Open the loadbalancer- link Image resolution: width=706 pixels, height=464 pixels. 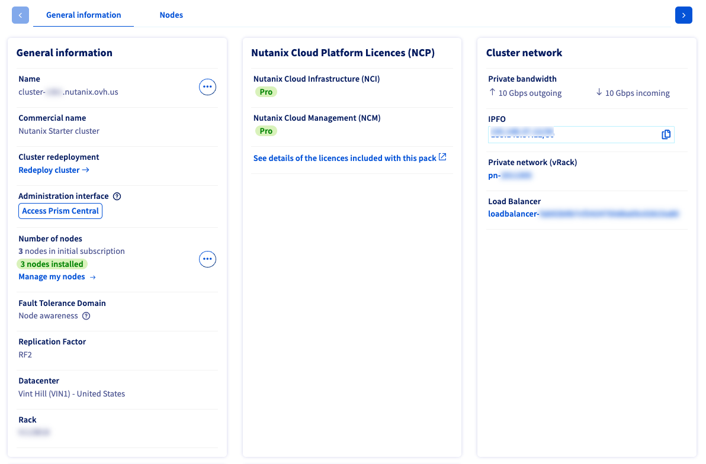click(583, 214)
